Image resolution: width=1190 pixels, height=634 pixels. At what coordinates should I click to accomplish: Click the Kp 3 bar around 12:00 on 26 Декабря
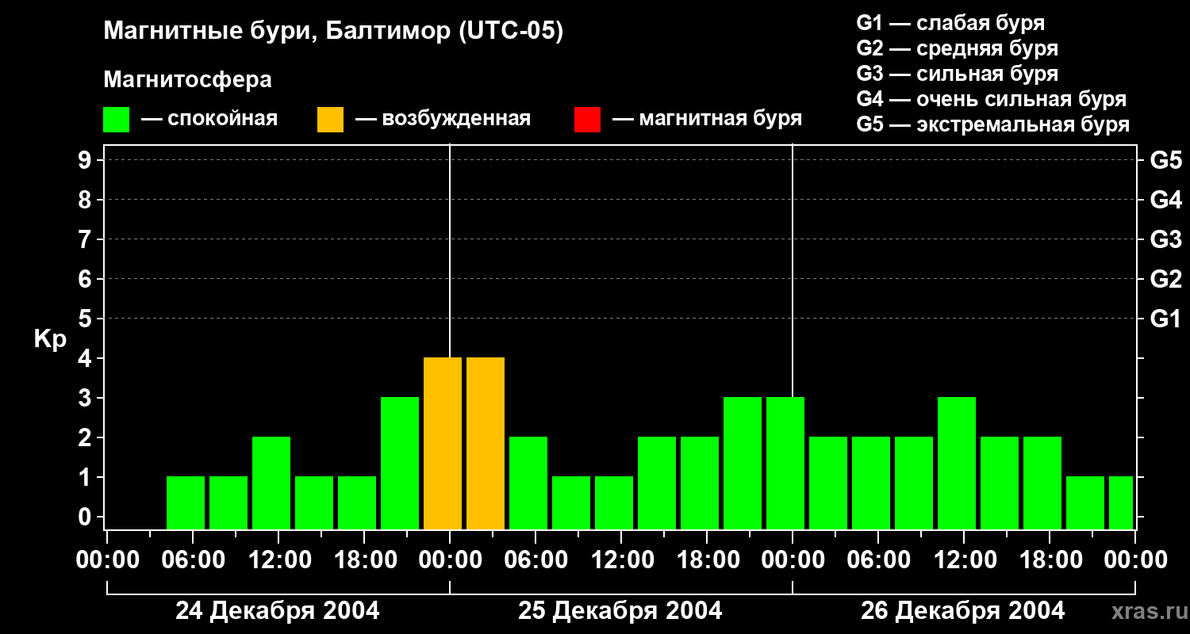[x=957, y=463]
